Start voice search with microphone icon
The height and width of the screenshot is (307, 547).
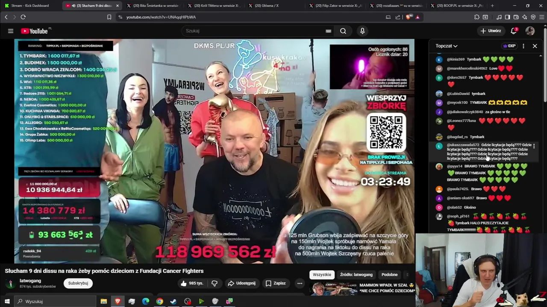click(x=362, y=31)
